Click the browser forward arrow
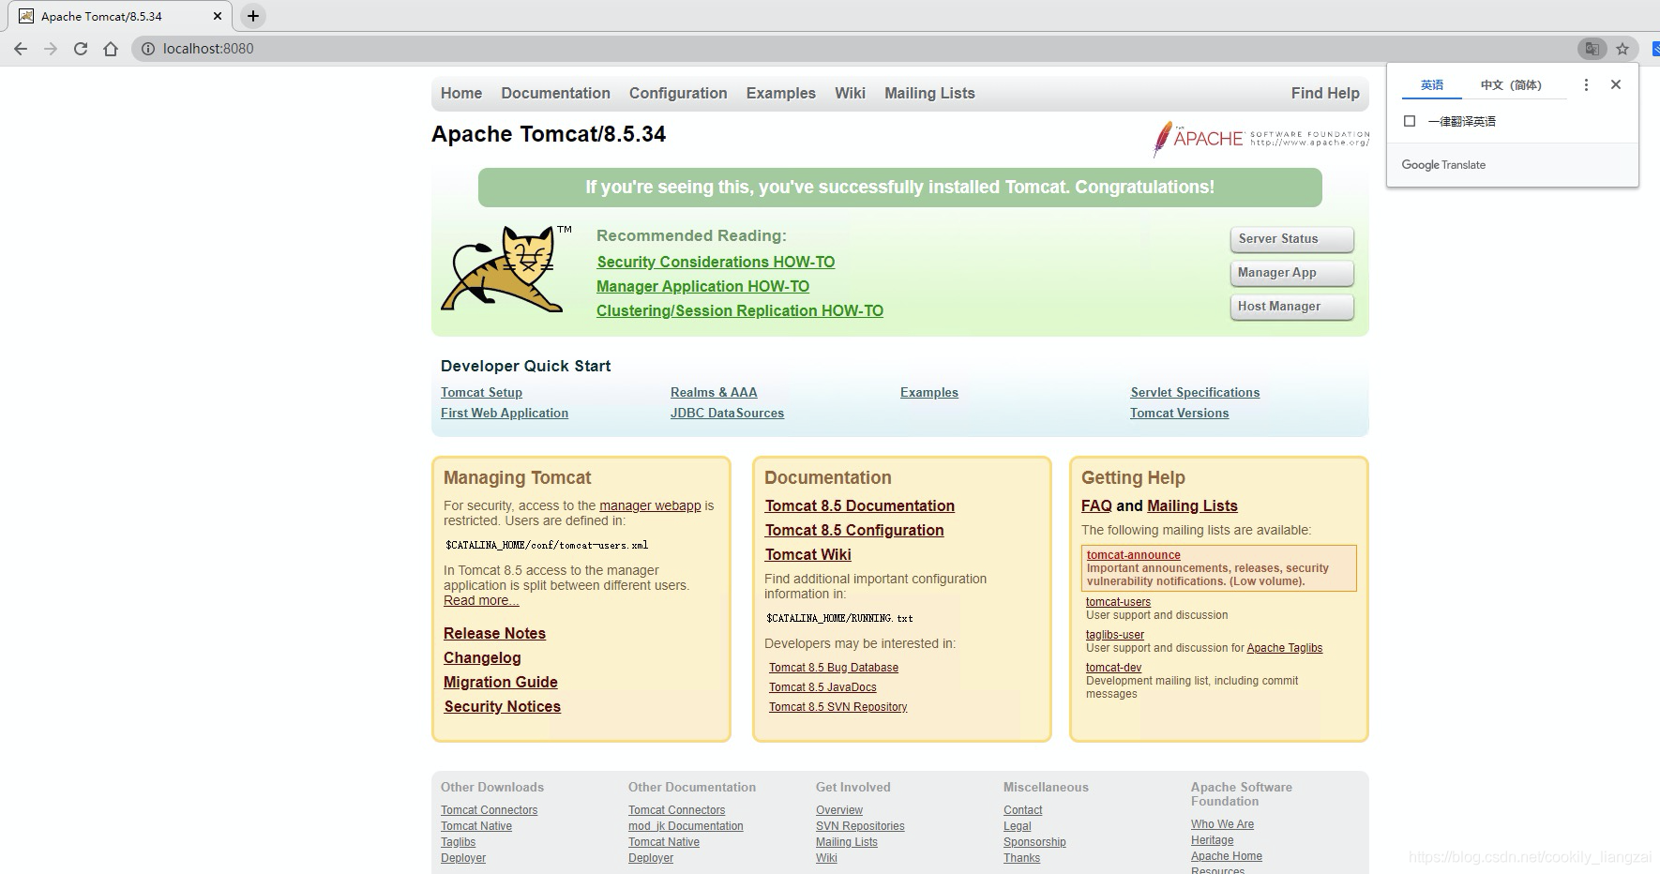The image size is (1660, 874). point(51,49)
